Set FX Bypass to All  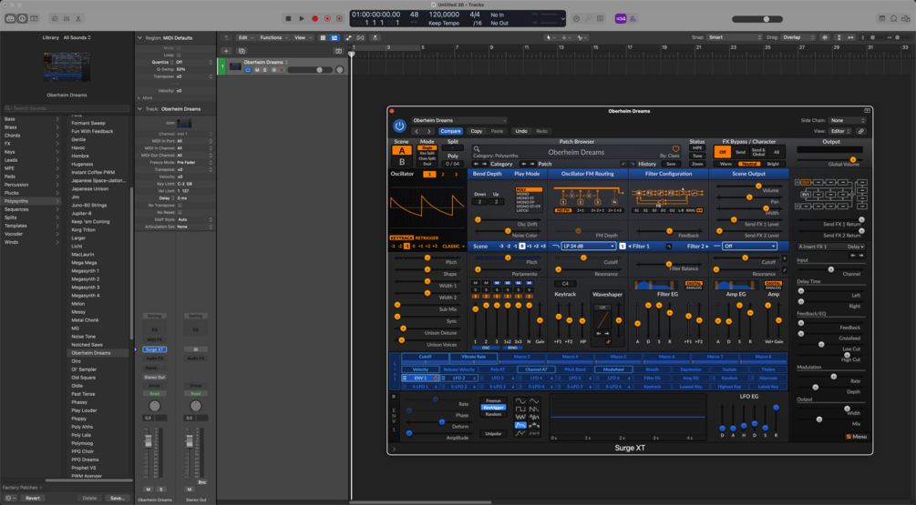click(777, 152)
